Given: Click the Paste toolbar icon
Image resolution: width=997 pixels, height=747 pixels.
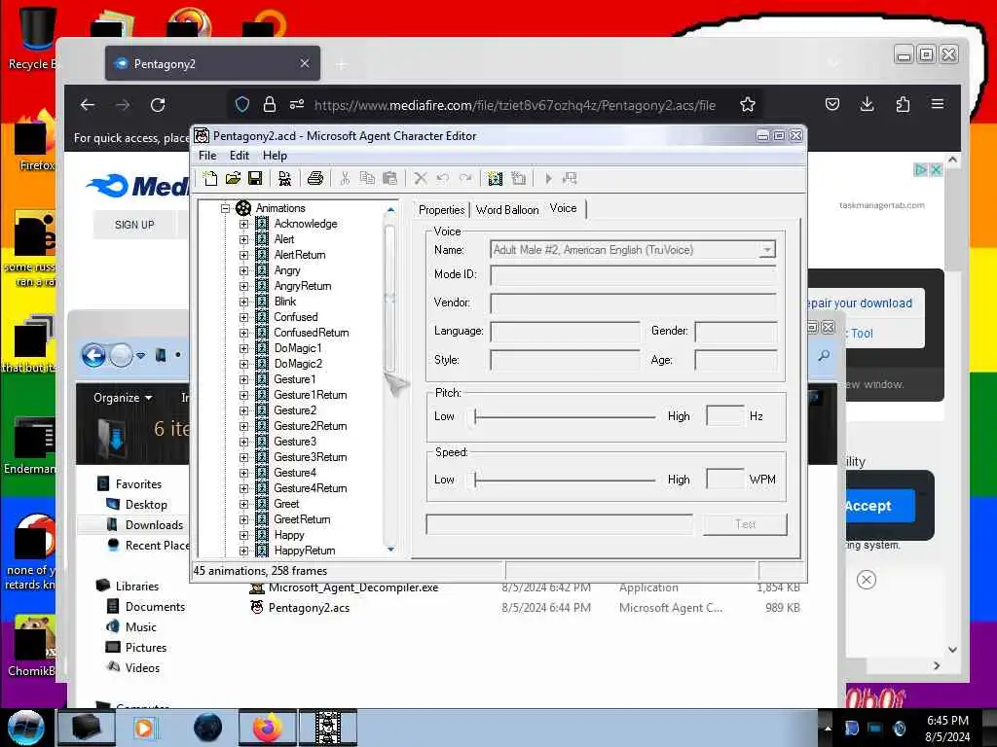Looking at the screenshot, I should [x=389, y=179].
